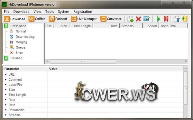193x120 pixels.
Task: Open the Live Manager tab
Action: 84,19
